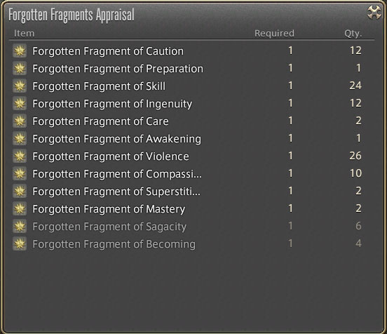Click the Forgotten Fragment of Violence icon

coord(20,156)
